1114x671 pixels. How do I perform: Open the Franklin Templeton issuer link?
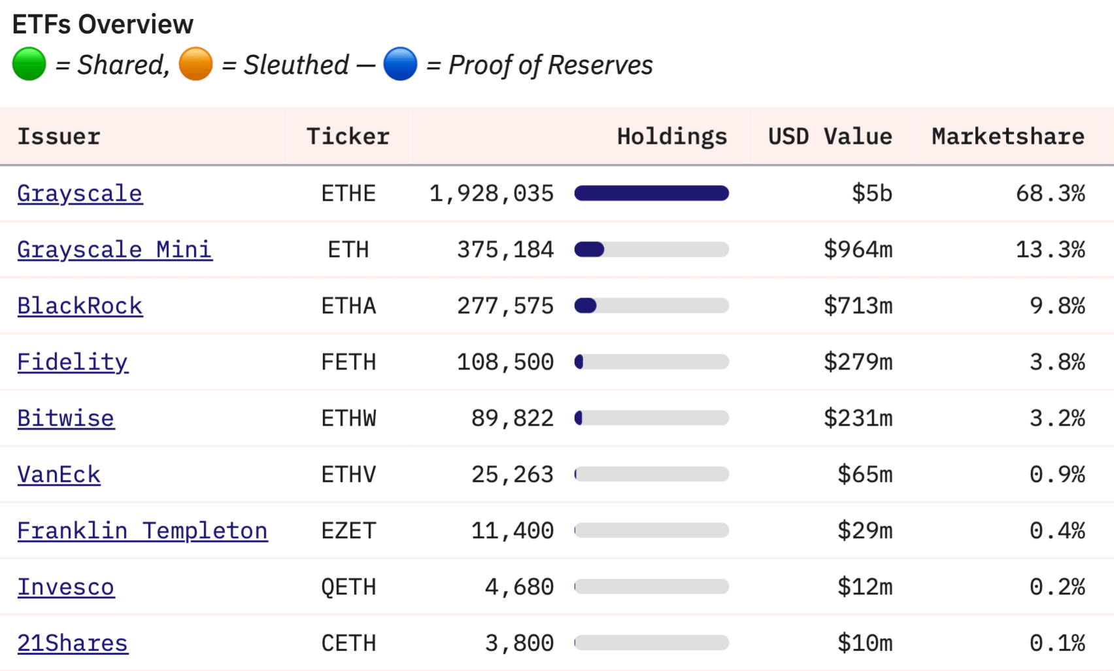143,531
